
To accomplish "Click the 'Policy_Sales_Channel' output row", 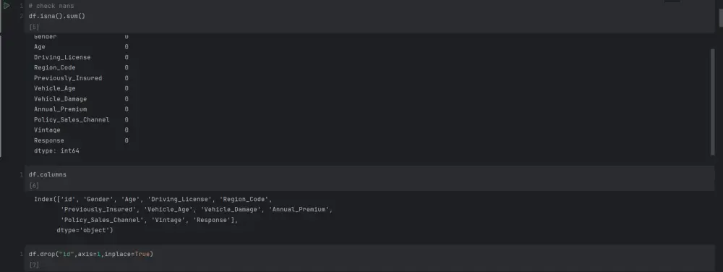I will click(81, 119).
